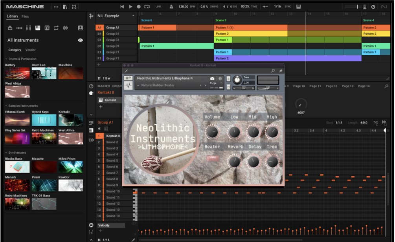Open the Massive synth thumbnail
Image resolution: width=395 pixels, height=242 pixels.
(x=44, y=167)
